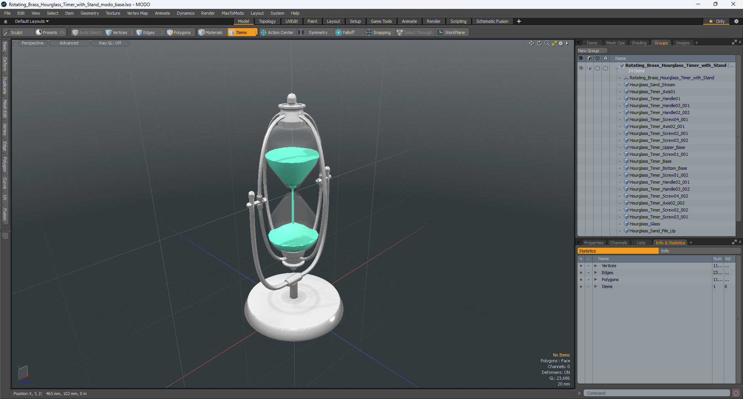This screenshot has height=399, width=743.
Task: Open the WorkPlane options
Action: pos(452,32)
